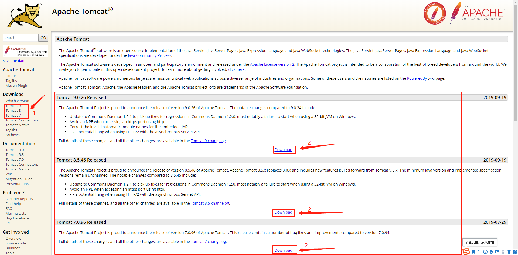518x255 pixels.
Task: Open Tomcat Connectors under the Documentation section
Action: point(22,165)
